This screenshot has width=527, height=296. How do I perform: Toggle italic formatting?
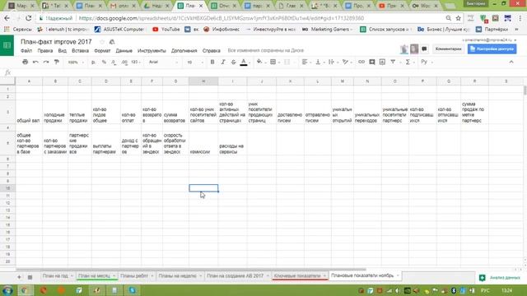coord(222,62)
